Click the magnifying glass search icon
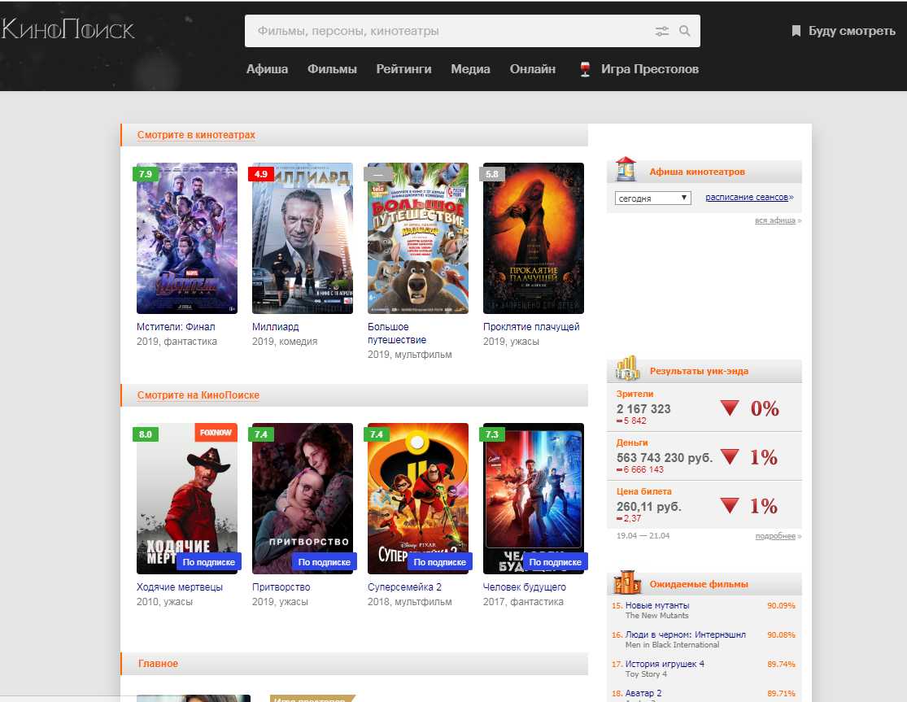The image size is (907, 702). (684, 31)
